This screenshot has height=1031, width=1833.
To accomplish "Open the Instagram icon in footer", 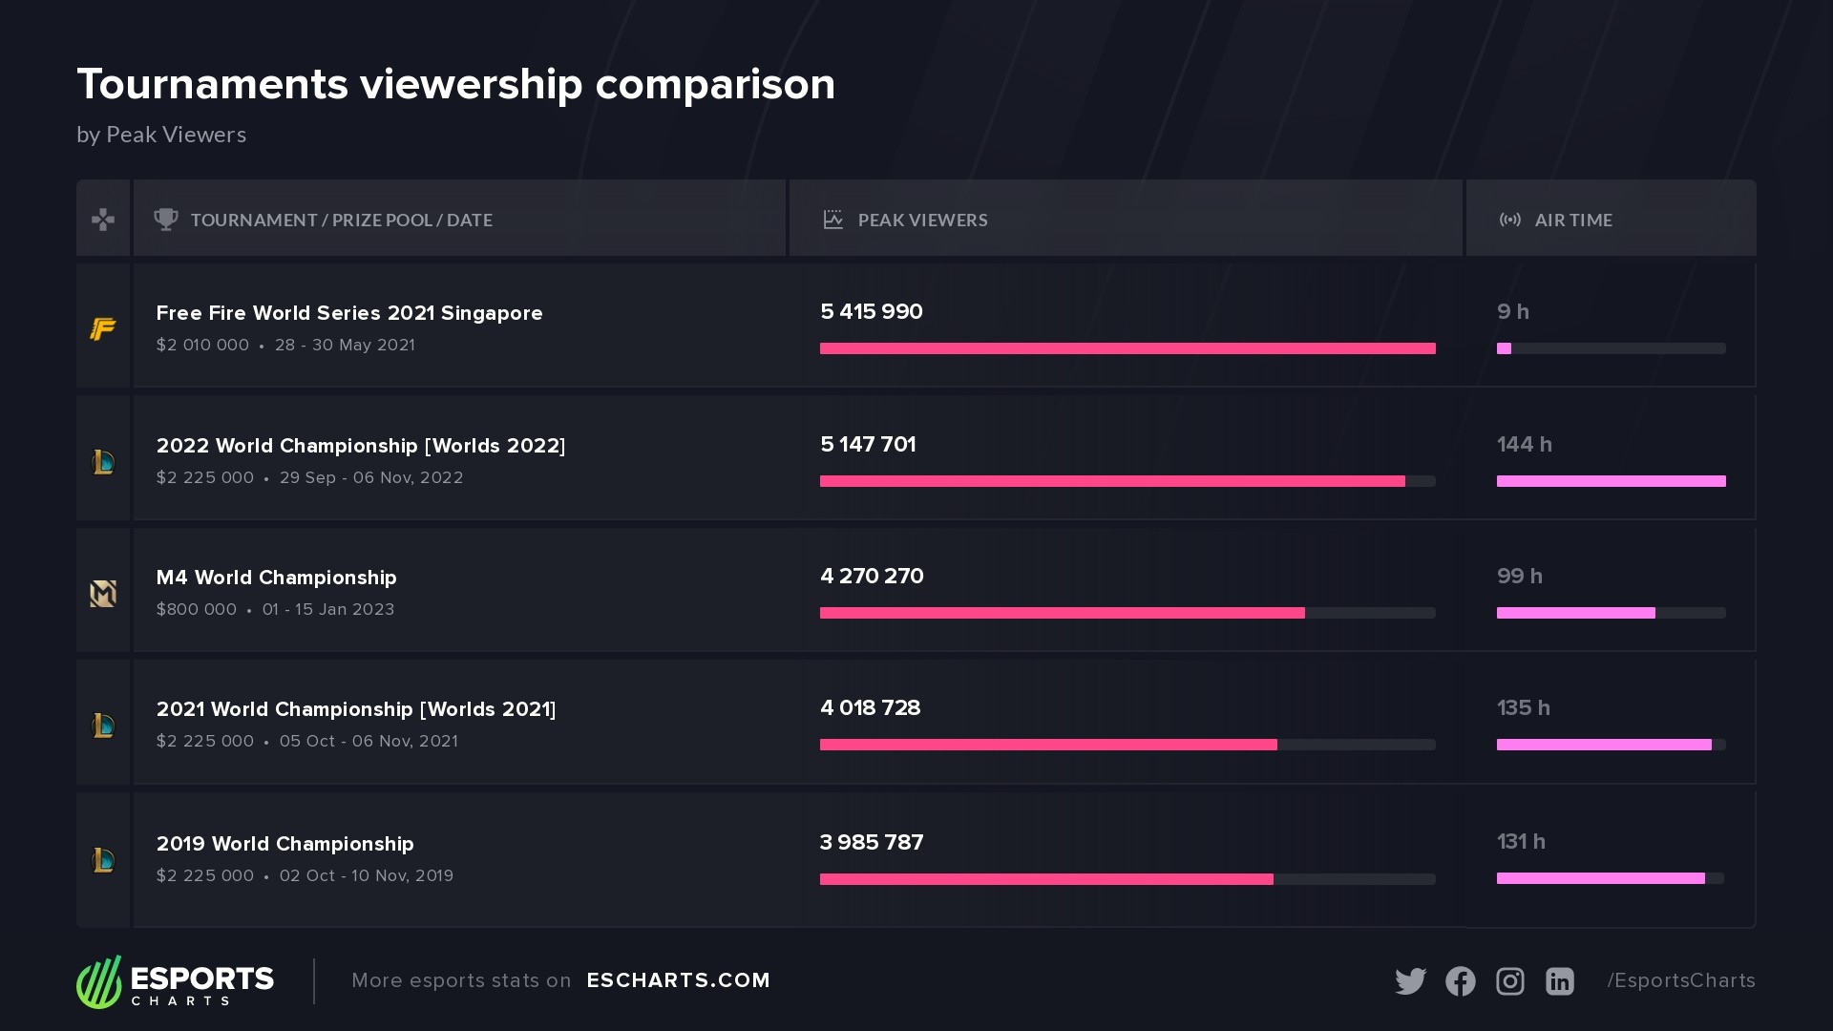I will point(1510,981).
